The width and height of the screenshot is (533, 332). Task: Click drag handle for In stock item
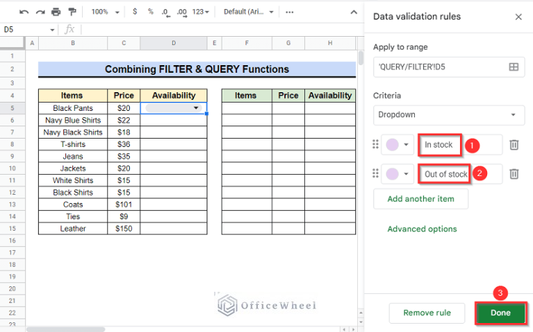coord(375,145)
